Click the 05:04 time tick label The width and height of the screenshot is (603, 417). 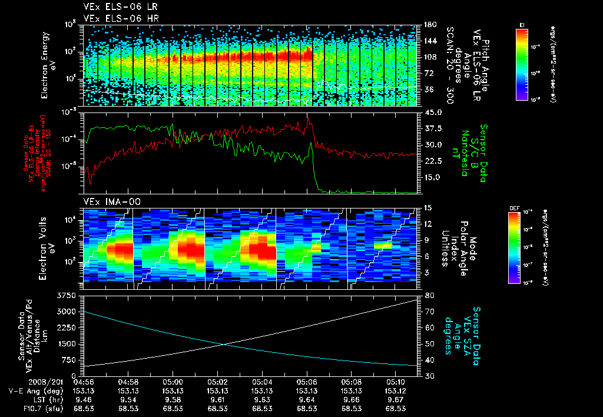[x=262, y=382]
